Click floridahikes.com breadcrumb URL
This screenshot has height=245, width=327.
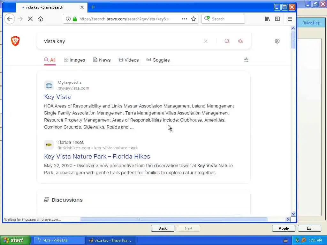pos(98,148)
